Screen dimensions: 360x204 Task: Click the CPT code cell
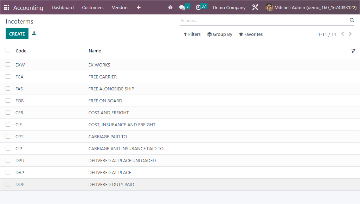point(19,137)
